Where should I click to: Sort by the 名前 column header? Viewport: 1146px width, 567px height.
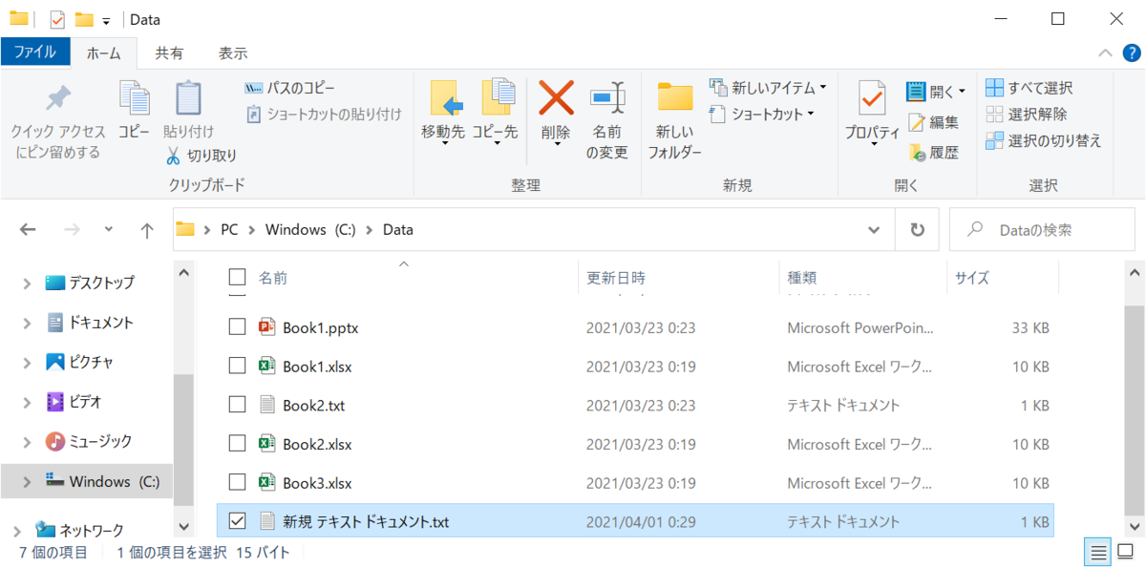pyautogui.click(x=273, y=278)
